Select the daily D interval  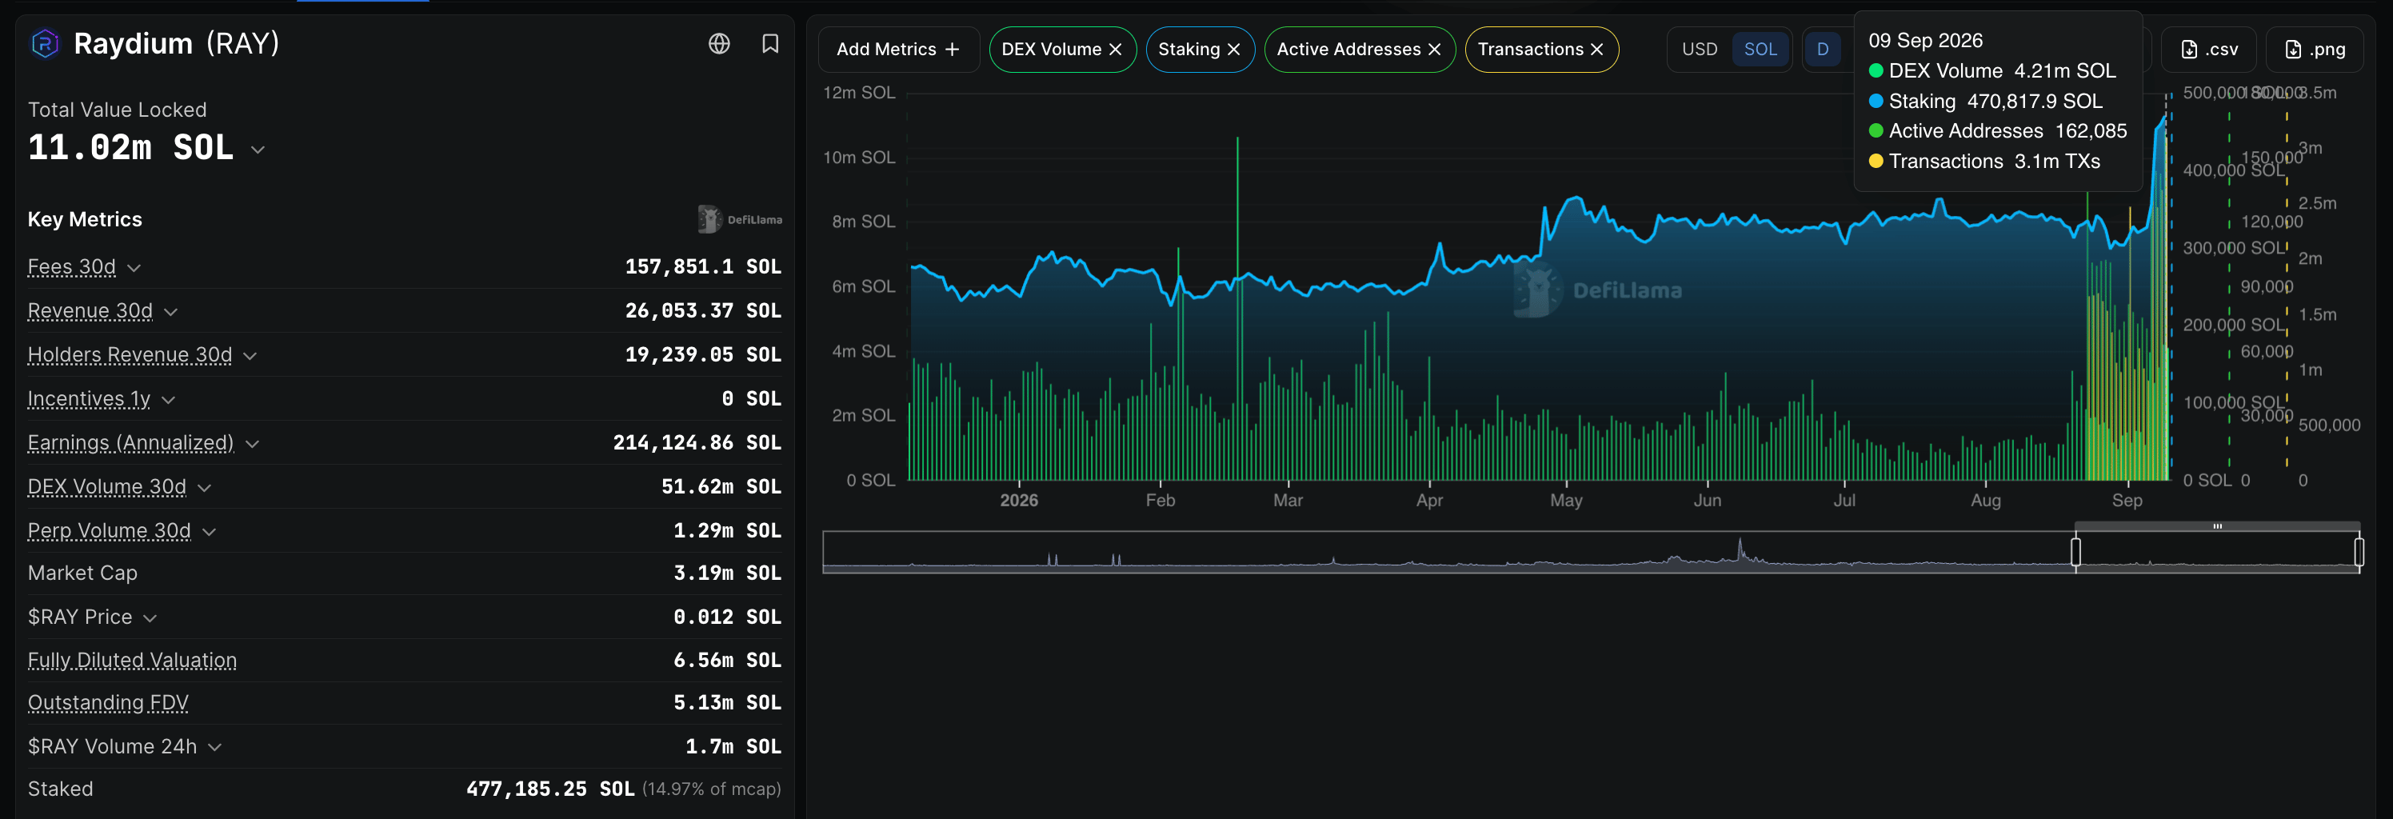pyautogui.click(x=1823, y=50)
